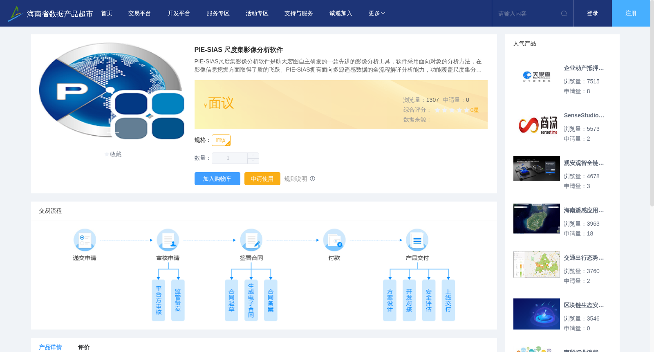Open the 海南遥感应用 map thumbnail
The height and width of the screenshot is (352, 654).
point(537,219)
